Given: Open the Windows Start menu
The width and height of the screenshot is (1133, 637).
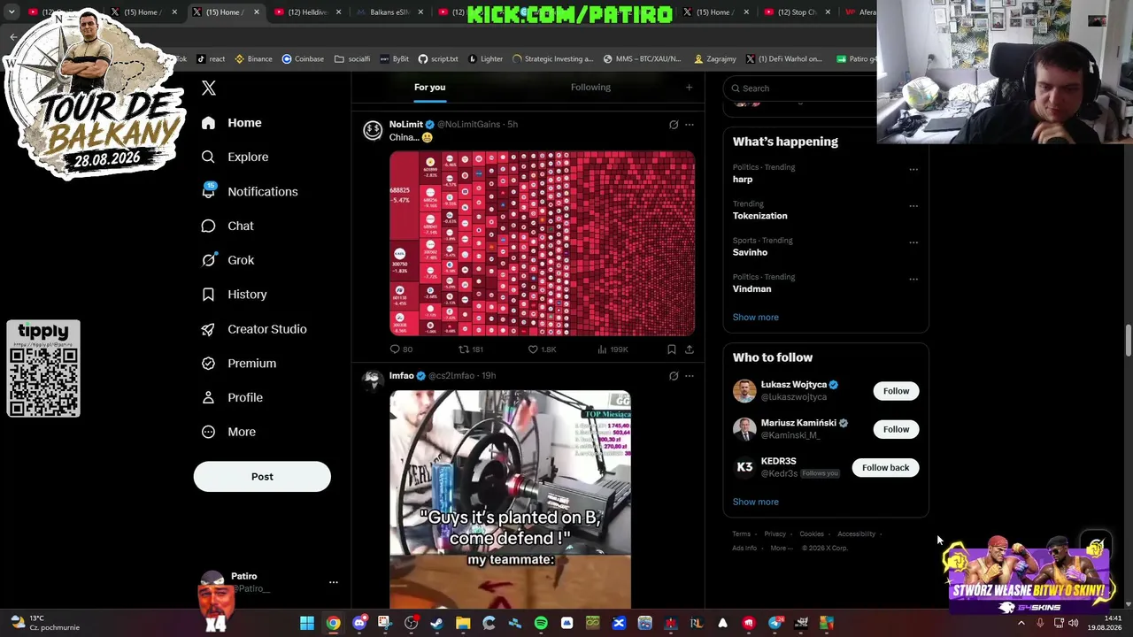Looking at the screenshot, I should tap(306, 623).
